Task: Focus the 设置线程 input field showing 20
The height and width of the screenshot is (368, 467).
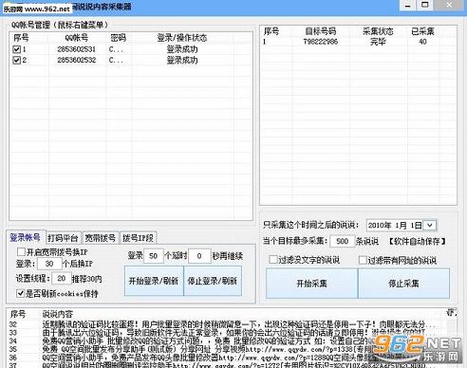Action: tap(61, 279)
